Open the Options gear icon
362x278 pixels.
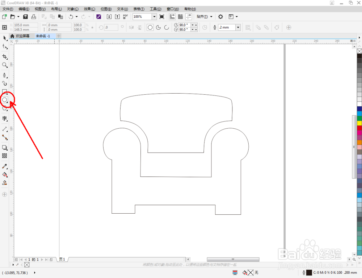click(221, 17)
